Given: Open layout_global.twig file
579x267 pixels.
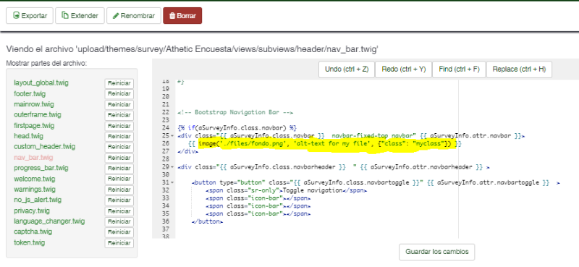Looking at the screenshot, I should click(41, 82).
